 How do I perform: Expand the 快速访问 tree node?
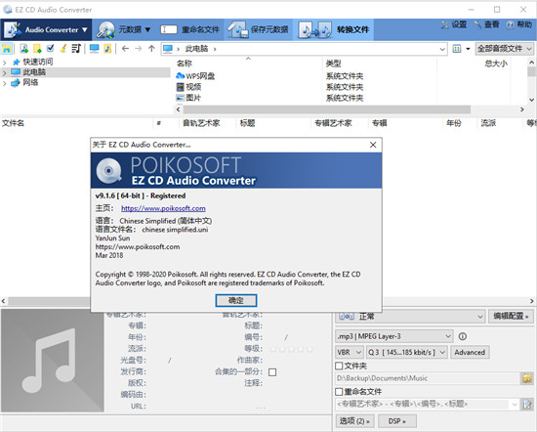[5, 63]
